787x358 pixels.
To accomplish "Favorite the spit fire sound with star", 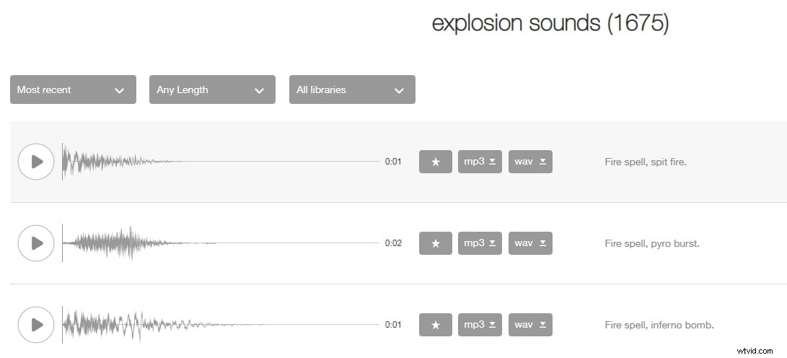I will click(436, 162).
